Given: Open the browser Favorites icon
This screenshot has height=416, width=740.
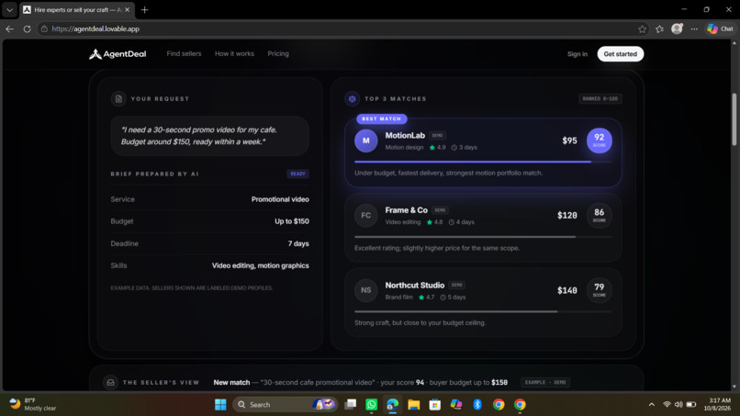Looking at the screenshot, I should pyautogui.click(x=659, y=28).
